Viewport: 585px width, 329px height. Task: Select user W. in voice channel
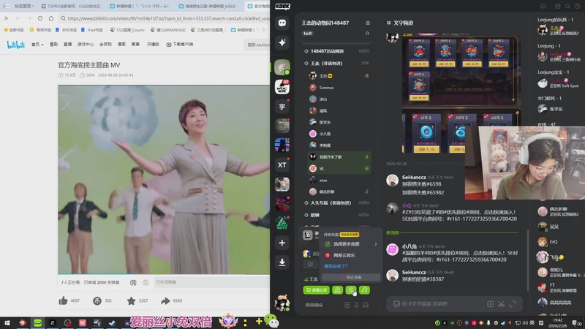[x=339, y=168]
